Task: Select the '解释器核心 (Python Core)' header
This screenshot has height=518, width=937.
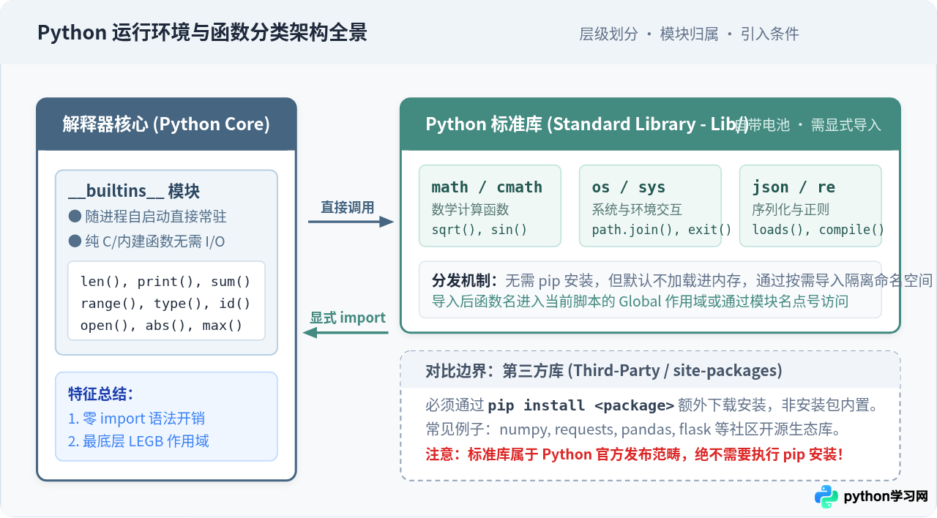Action: [x=166, y=124]
